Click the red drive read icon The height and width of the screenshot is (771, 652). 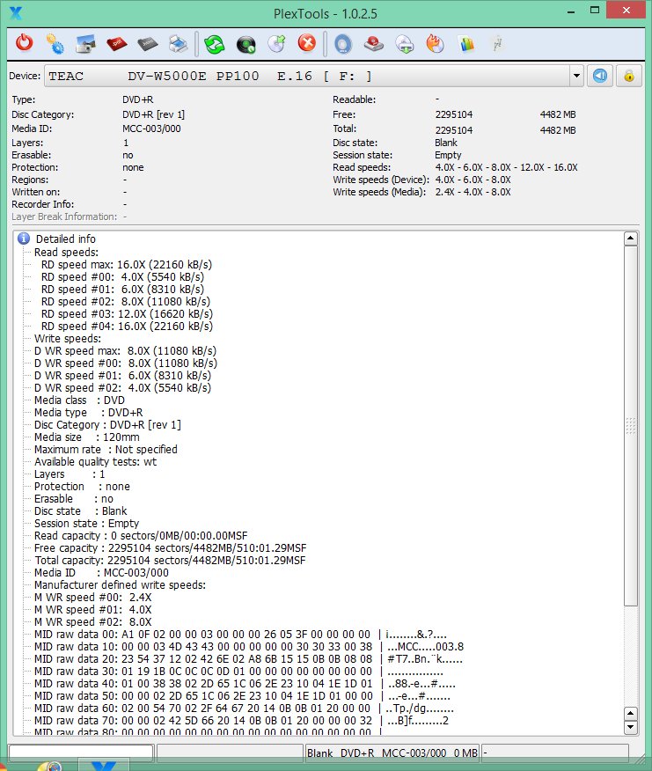374,44
